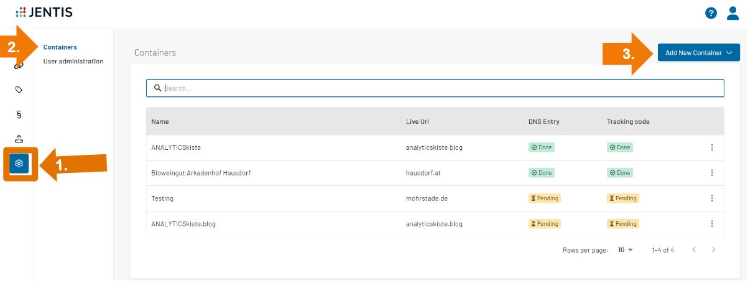Open row menu for ANALYTICSkiste.blog container
Viewport: 748px width, 283px height.
click(x=712, y=224)
